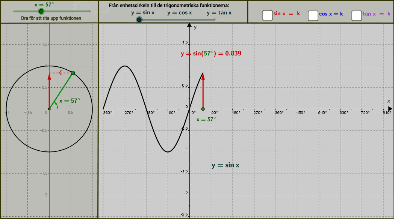395x220 pixels.
Task: Enable the cos x = k checkbox
Action: [x=313, y=16]
